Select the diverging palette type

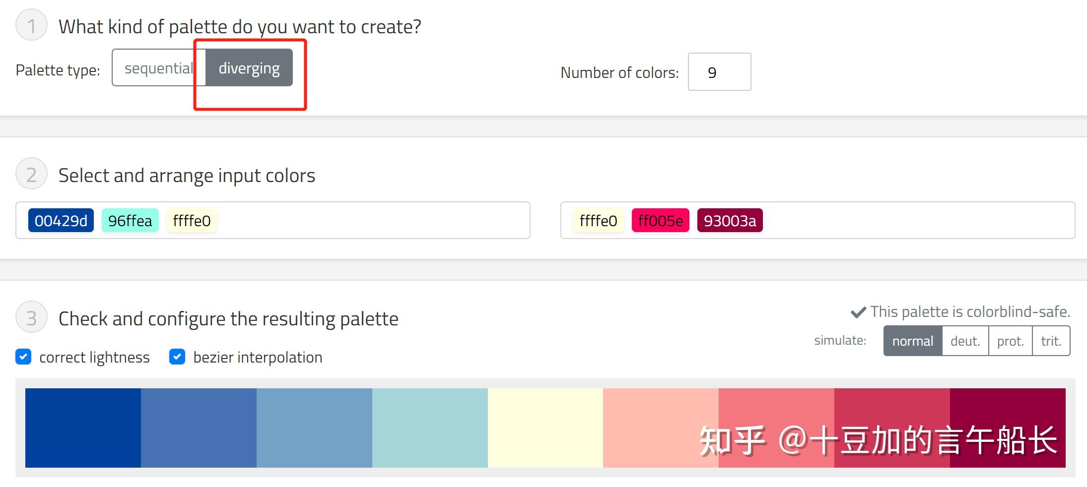click(x=249, y=68)
